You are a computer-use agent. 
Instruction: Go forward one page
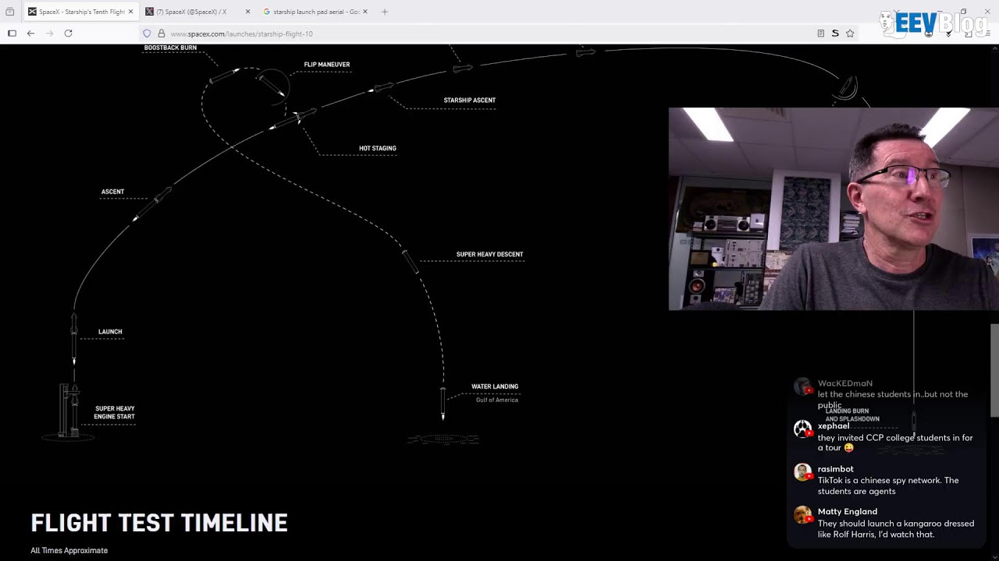pos(49,34)
